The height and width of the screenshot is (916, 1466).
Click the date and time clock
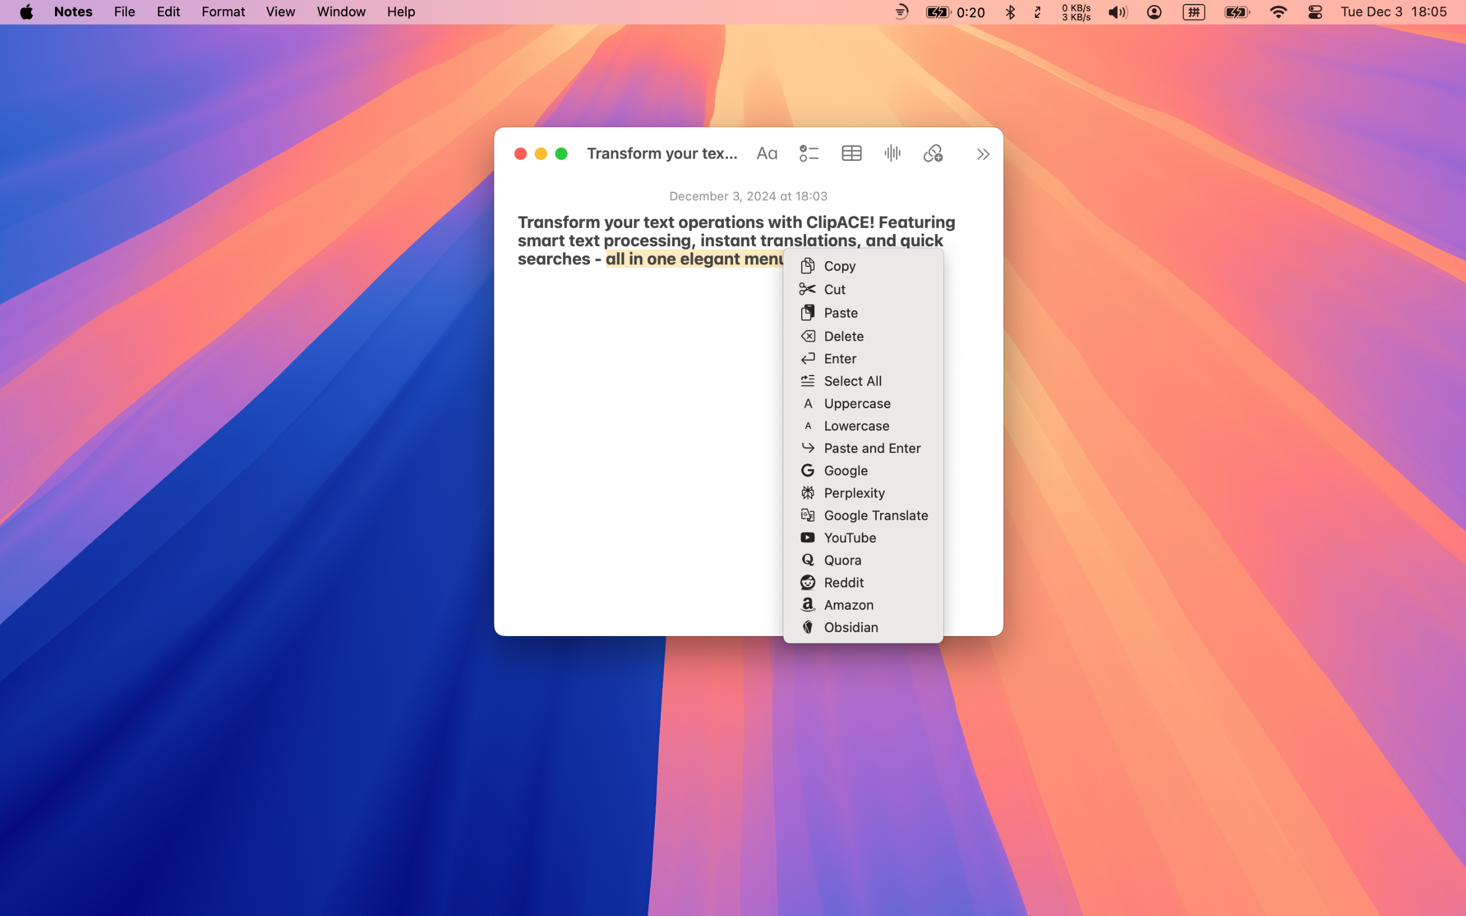1393,12
